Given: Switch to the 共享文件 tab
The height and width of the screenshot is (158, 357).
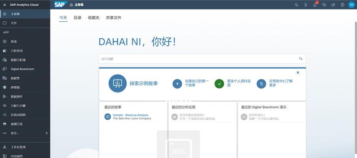Looking at the screenshot, I should [113, 18].
